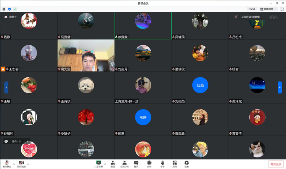Unmute microphone with 解除静音
Image resolution: width=286 pixels, height=169 pixels.
7,164
